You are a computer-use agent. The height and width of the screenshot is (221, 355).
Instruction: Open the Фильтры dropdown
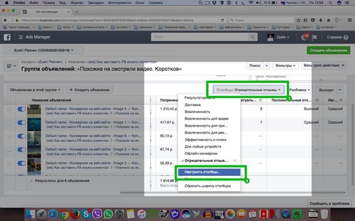click(285, 66)
